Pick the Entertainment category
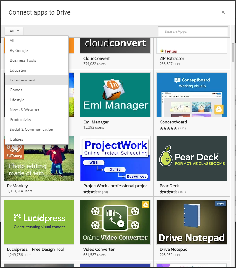The height and width of the screenshot is (268, 236). [37, 80]
